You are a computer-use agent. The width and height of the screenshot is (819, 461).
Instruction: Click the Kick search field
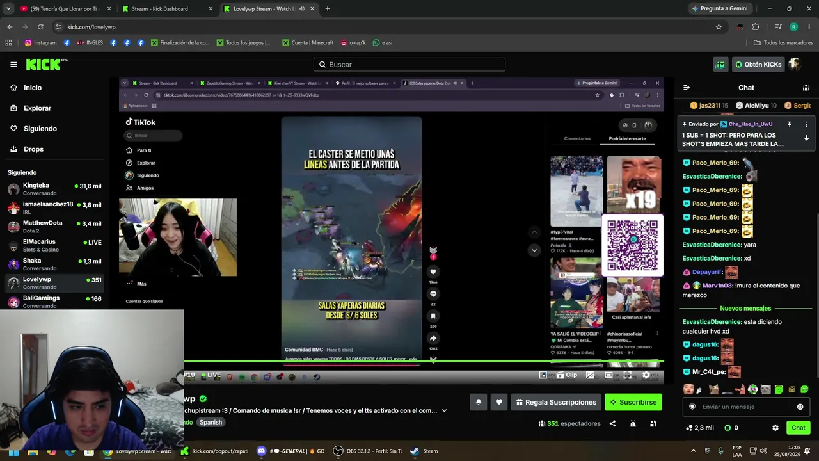coord(409,65)
